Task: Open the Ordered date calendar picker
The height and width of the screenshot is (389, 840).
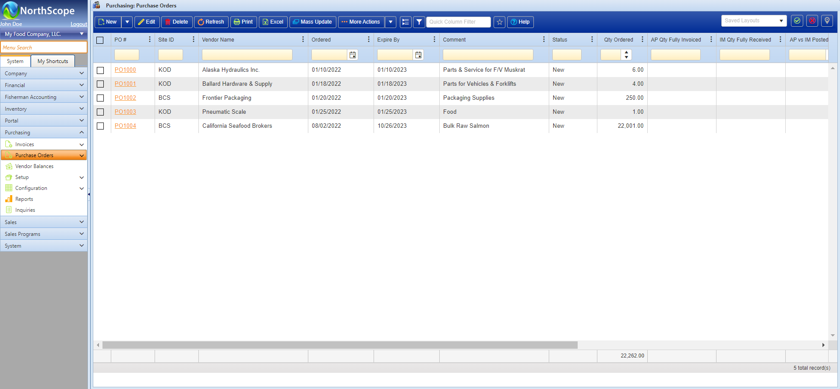Action: [353, 55]
